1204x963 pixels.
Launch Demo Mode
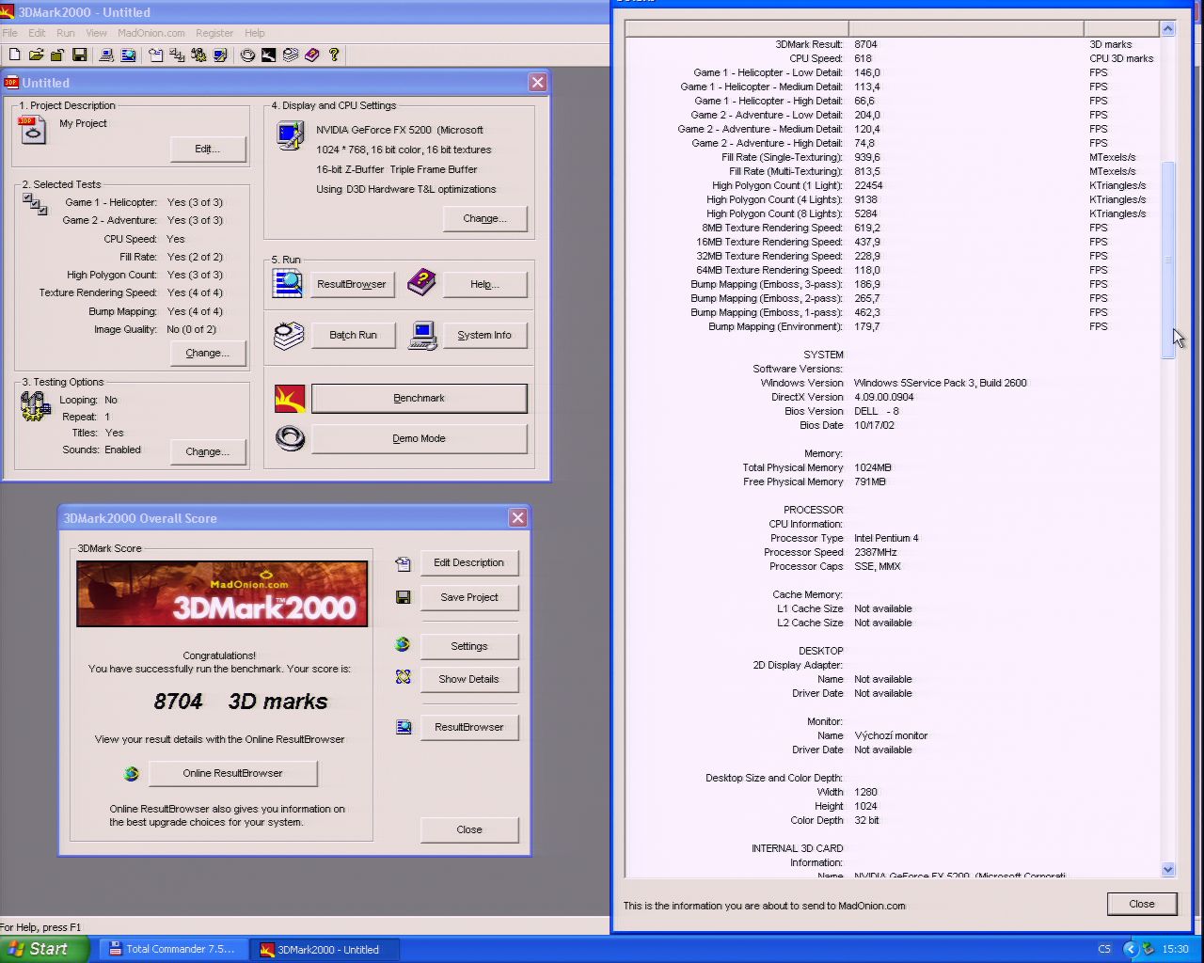tap(420, 438)
